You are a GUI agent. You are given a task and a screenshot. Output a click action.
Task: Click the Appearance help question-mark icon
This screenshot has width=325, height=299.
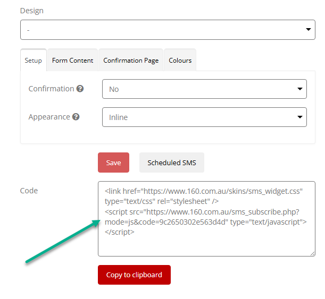[x=76, y=117]
